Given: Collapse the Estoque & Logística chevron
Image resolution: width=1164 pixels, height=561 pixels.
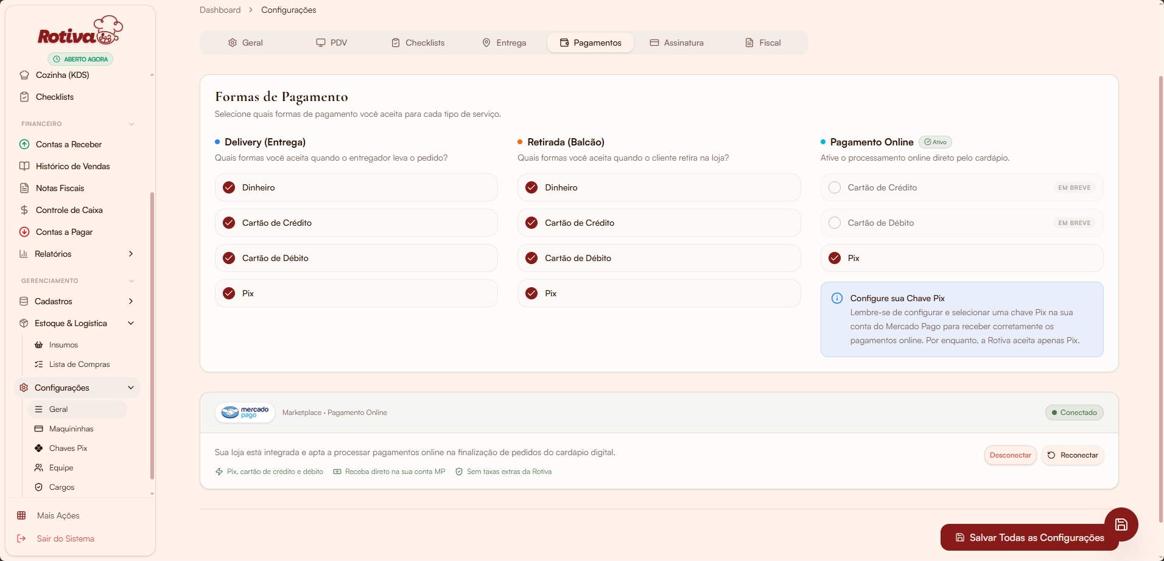Looking at the screenshot, I should (x=130, y=323).
